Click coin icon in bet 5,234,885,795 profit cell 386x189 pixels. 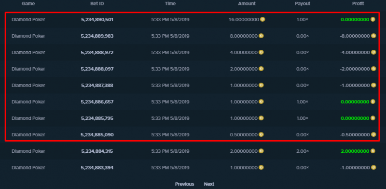coord(373,118)
